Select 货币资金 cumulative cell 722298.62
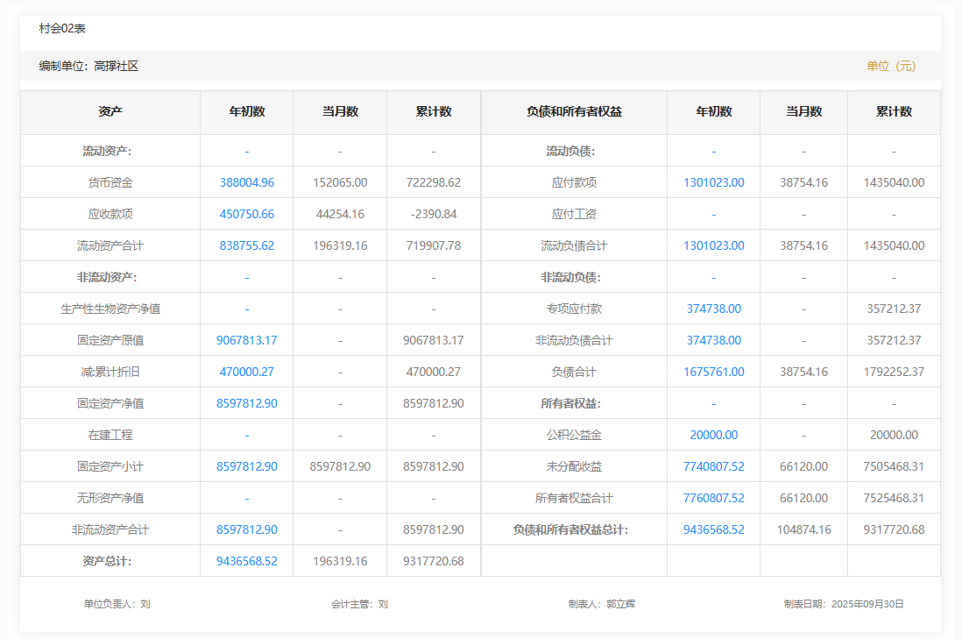The height and width of the screenshot is (639, 962). (433, 182)
